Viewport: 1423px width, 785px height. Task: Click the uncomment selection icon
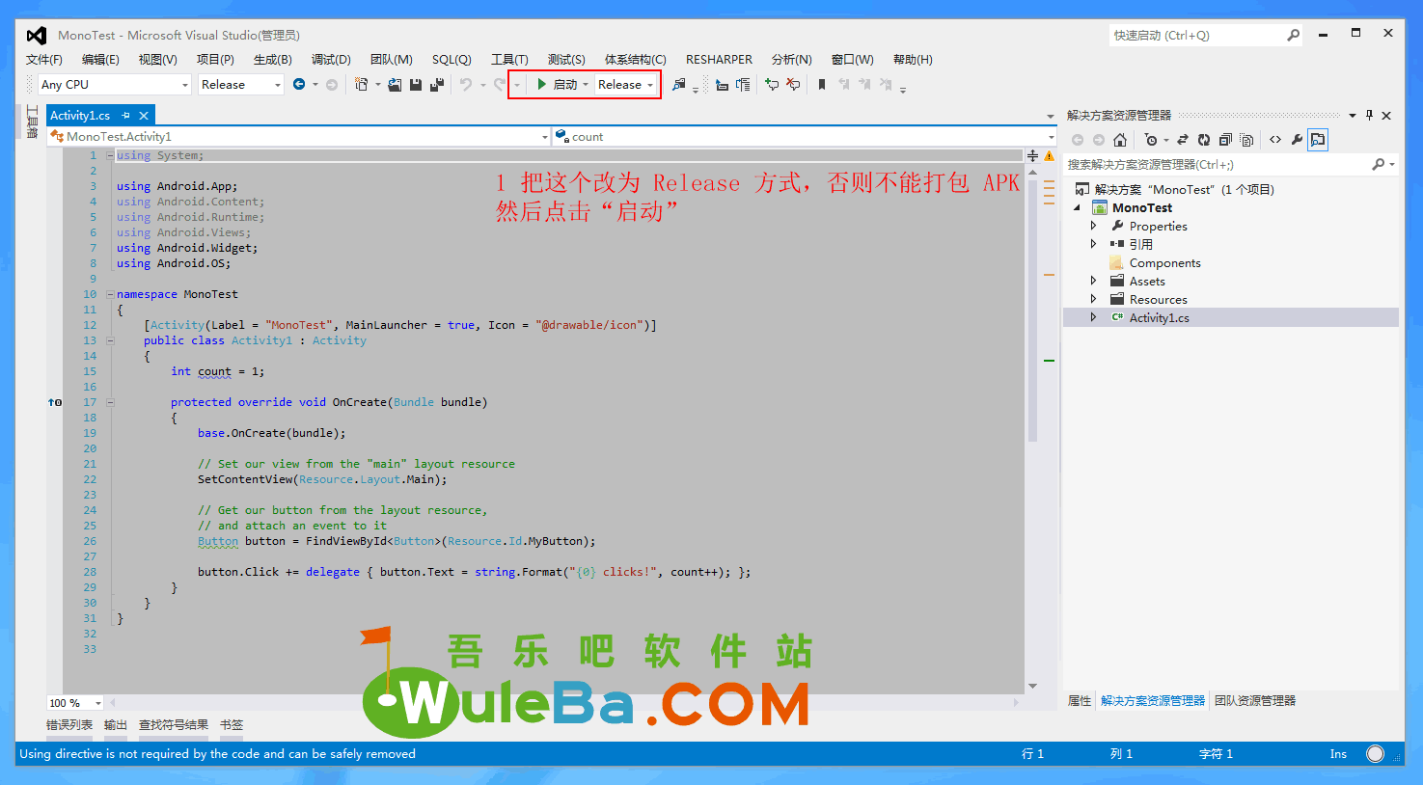(793, 85)
